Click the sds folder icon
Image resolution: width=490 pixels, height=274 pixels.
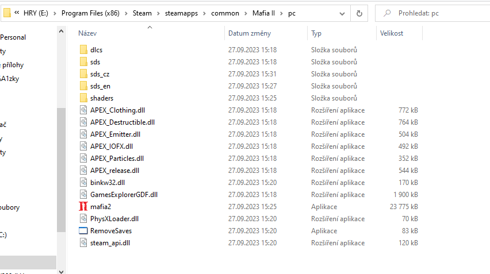click(83, 62)
